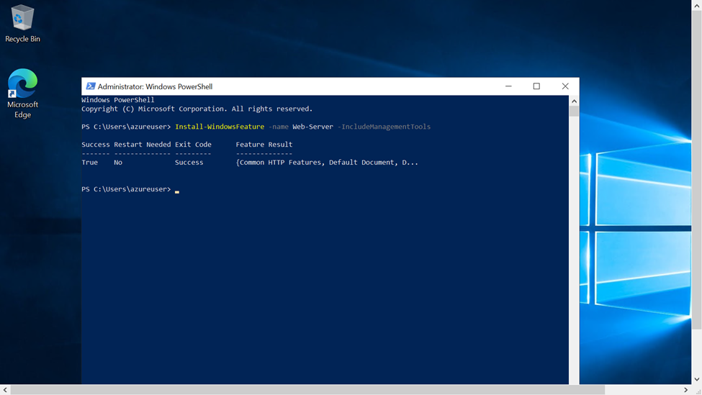Click the Copyright (C) Microsoft Corporation line
The width and height of the screenshot is (702, 395).
(x=197, y=109)
